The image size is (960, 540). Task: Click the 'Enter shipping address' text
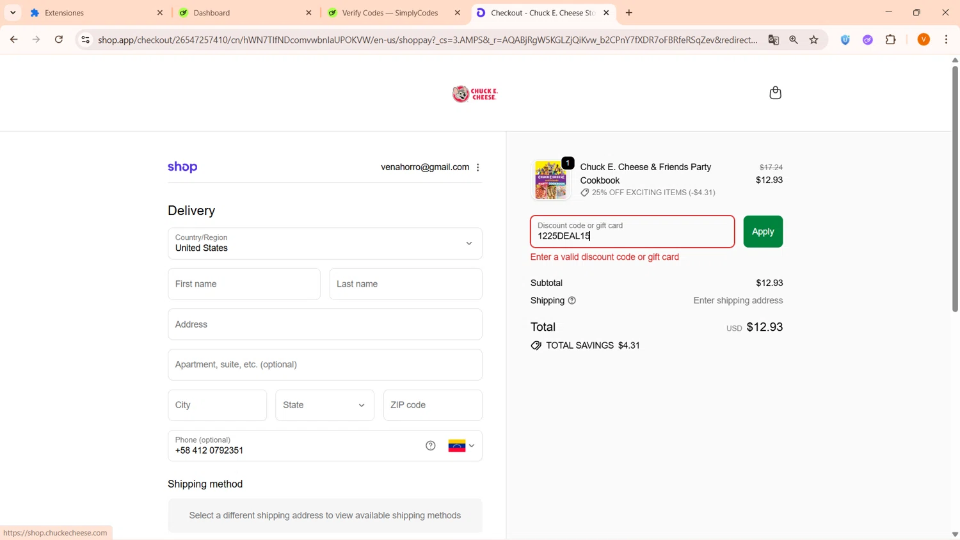(x=738, y=301)
